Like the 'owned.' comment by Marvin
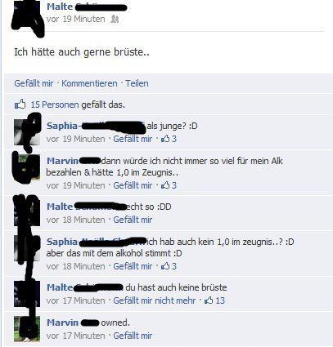Viewport: 333px width, 347px height. point(133,336)
